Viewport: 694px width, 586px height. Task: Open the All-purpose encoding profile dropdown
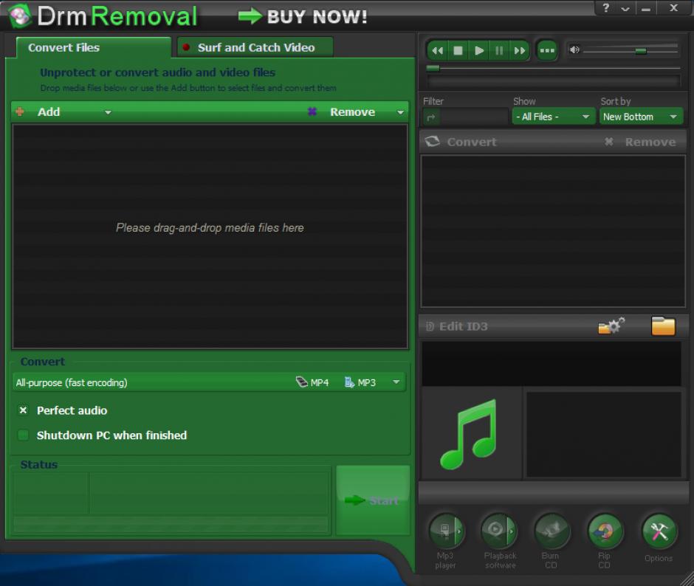209,382
